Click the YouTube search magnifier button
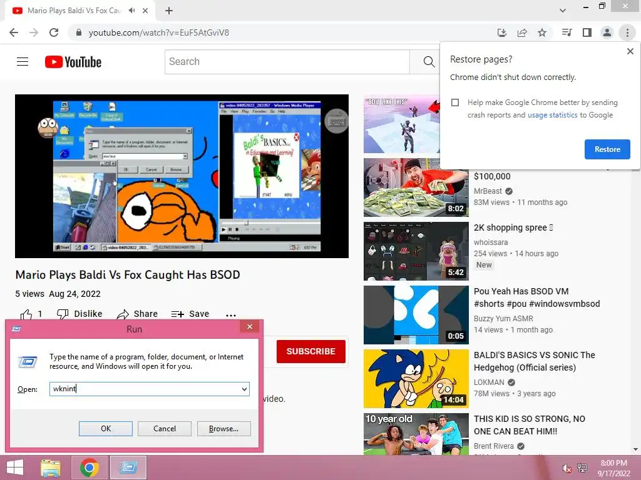The image size is (641, 480). (428, 62)
